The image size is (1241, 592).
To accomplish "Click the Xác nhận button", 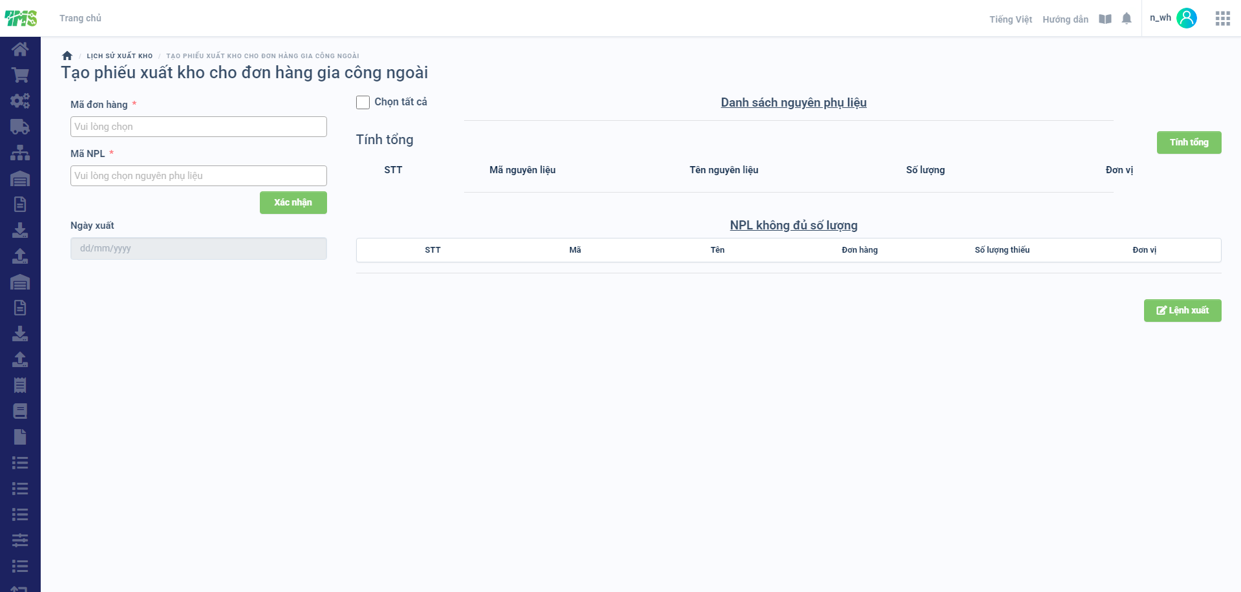I will [x=293, y=202].
